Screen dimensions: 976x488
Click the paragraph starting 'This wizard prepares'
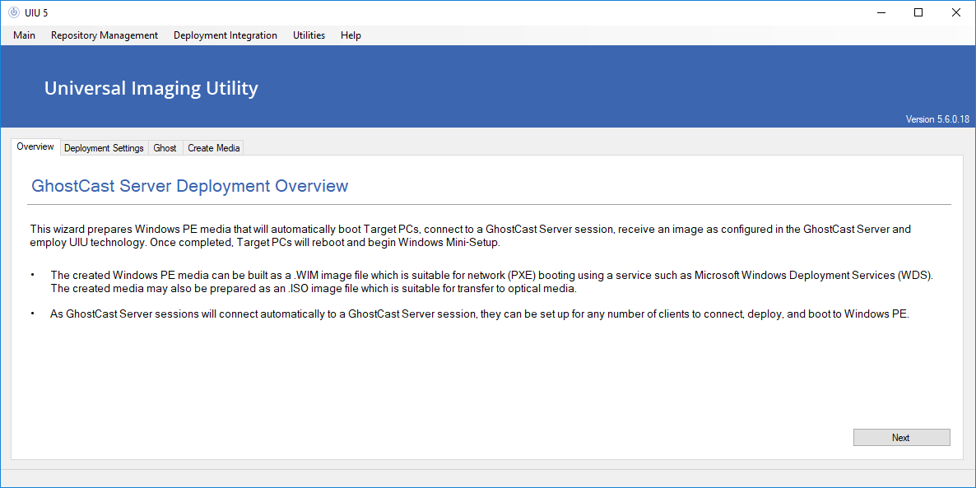tap(471, 236)
